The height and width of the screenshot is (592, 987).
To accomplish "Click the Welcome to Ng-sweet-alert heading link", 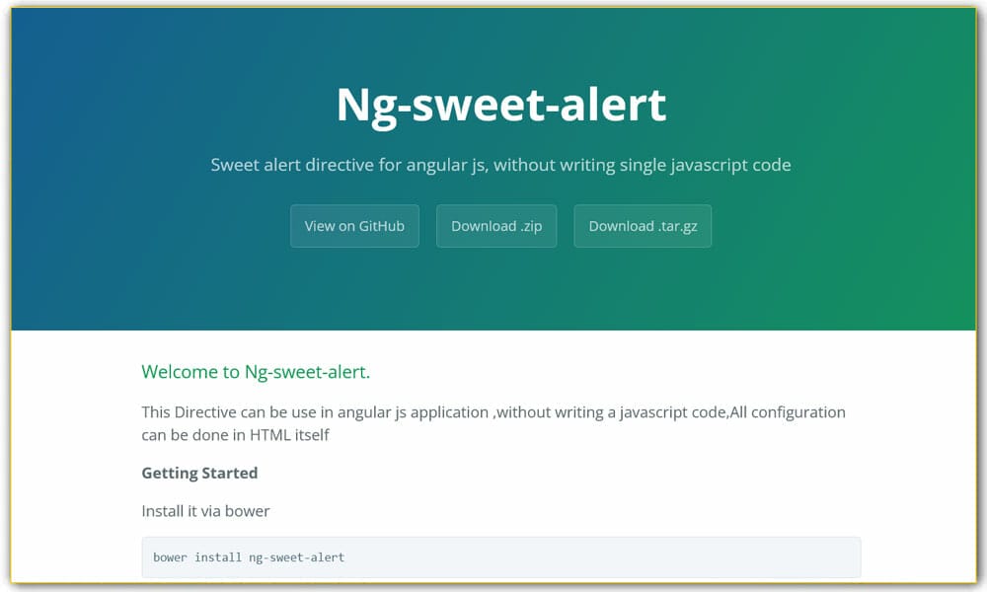I will coord(255,372).
